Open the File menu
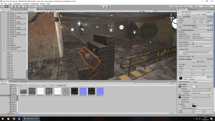 point(2,4)
